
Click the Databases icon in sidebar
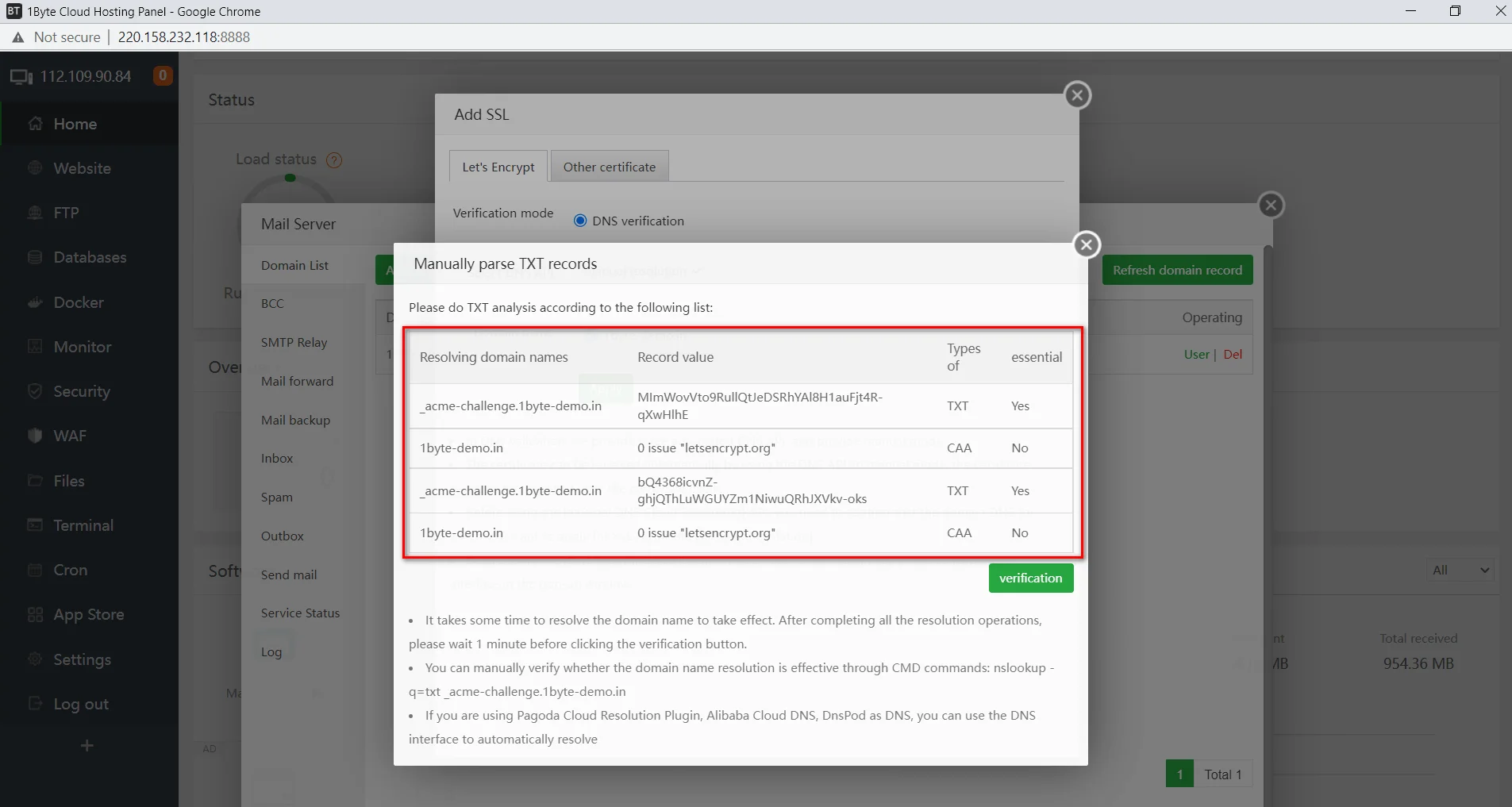click(x=35, y=257)
